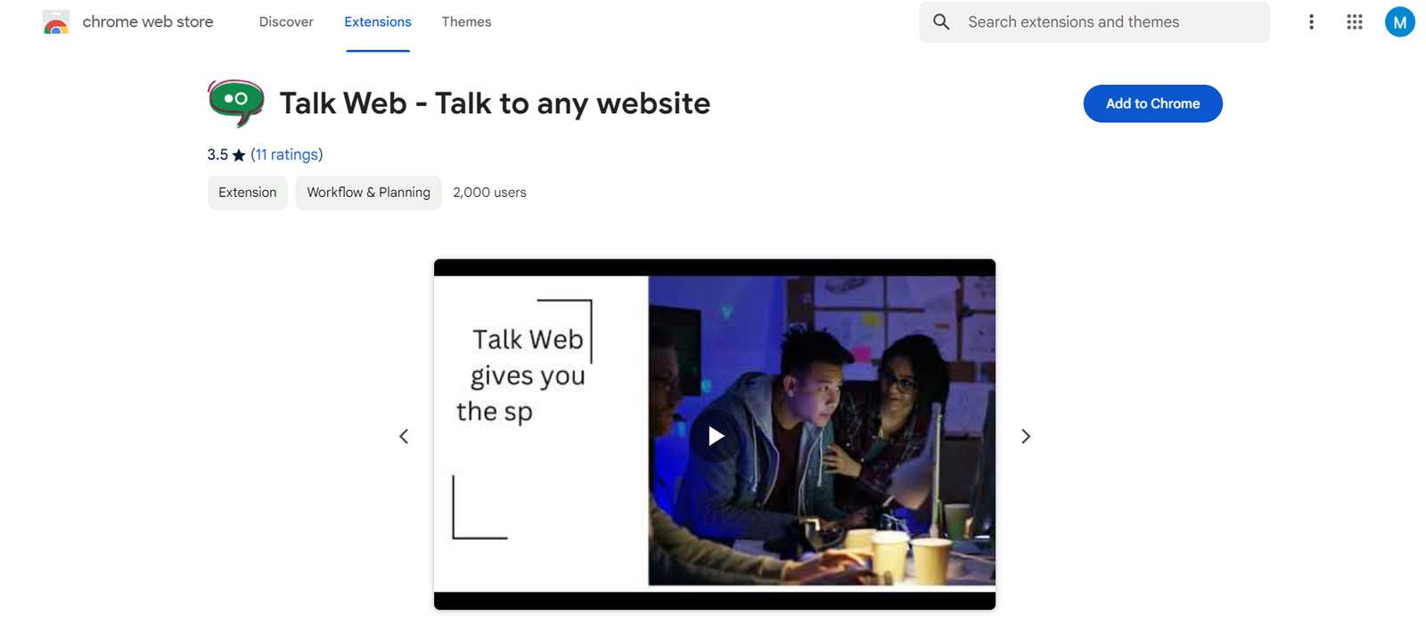Click the Extension category chip

click(x=248, y=193)
